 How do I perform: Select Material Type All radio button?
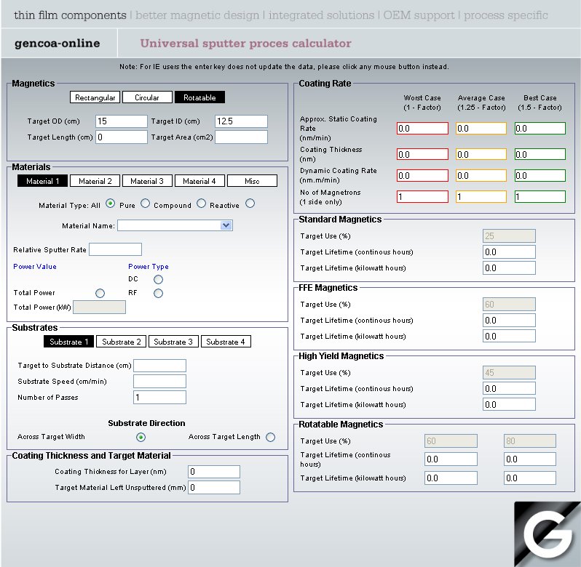point(110,204)
